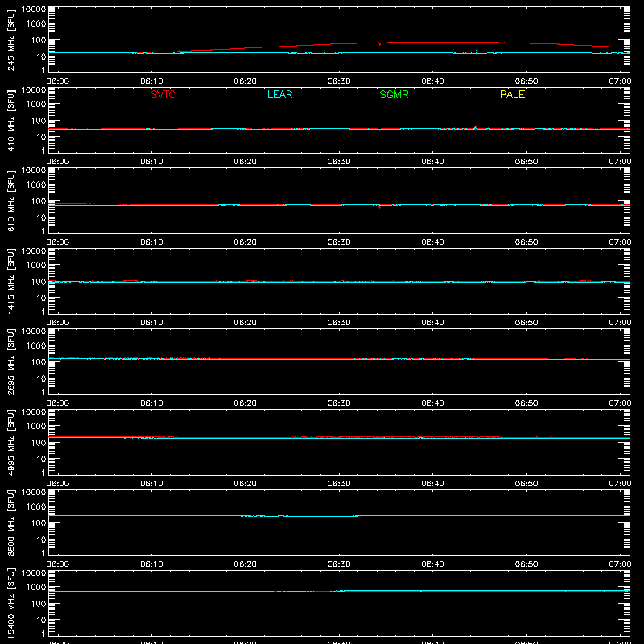644x644 pixels.
Task: Click 06:00 time label under 610 MHz panel
Action: click(x=58, y=242)
